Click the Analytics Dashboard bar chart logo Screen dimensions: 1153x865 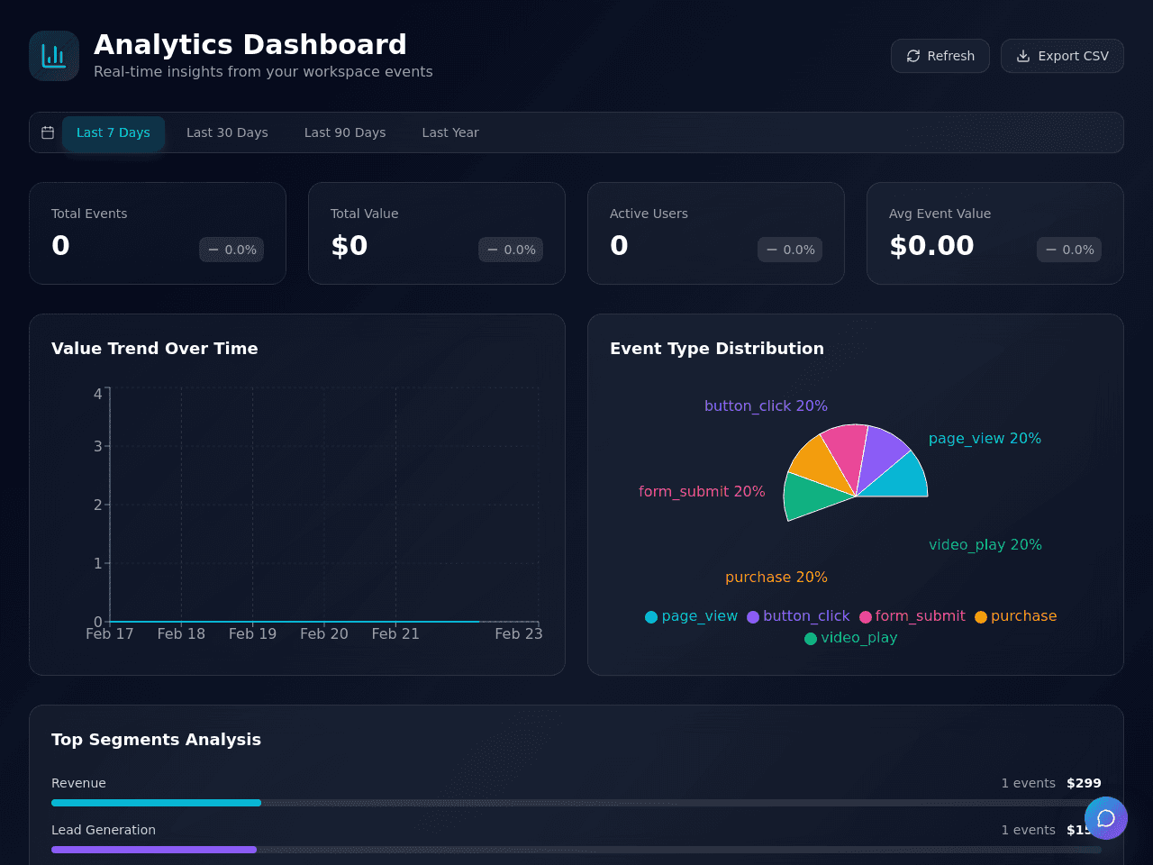point(54,56)
